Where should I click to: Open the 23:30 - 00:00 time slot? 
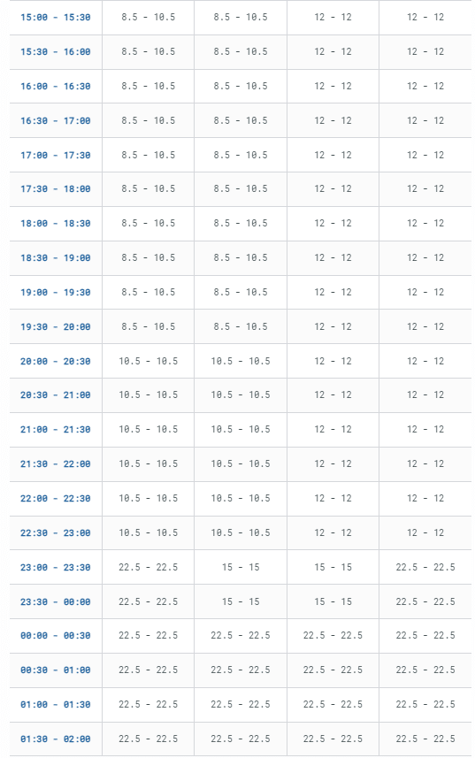pyautogui.click(x=56, y=601)
